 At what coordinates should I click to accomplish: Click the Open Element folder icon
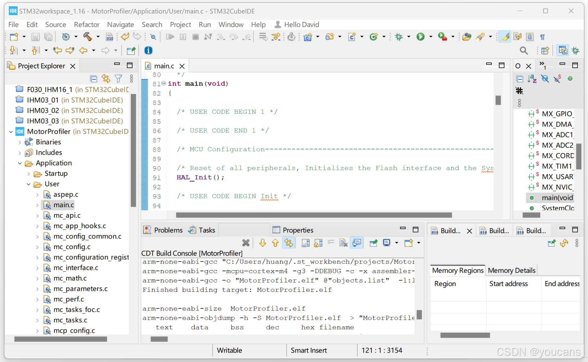pyautogui.click(x=467, y=37)
